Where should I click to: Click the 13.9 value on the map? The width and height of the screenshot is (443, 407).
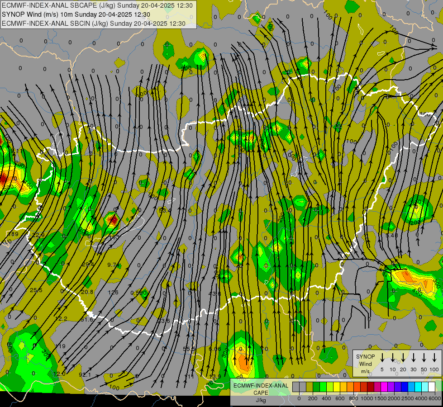(215, 376)
